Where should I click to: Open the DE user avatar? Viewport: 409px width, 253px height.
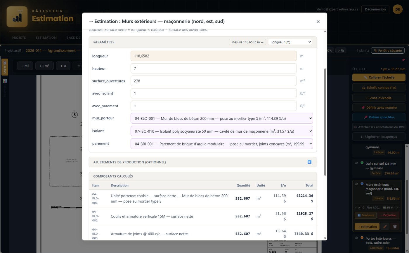click(398, 9)
